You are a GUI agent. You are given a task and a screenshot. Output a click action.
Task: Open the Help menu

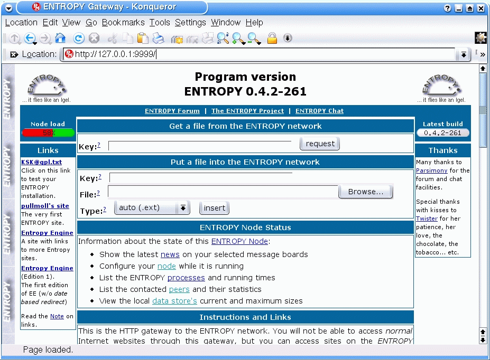point(254,23)
